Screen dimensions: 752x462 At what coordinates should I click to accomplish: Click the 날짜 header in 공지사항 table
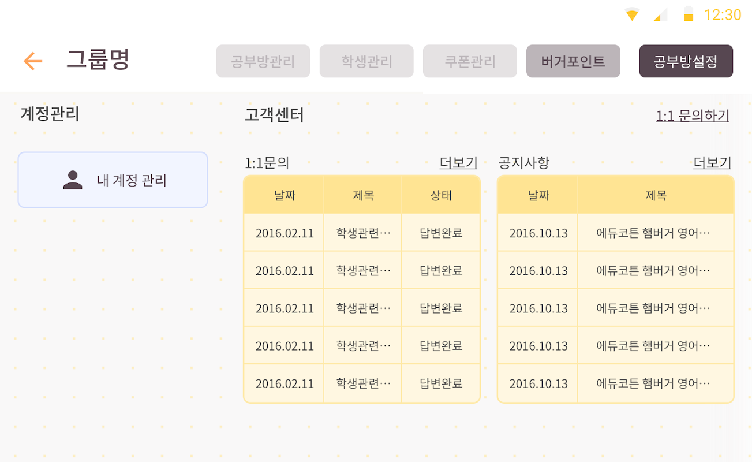tap(538, 195)
